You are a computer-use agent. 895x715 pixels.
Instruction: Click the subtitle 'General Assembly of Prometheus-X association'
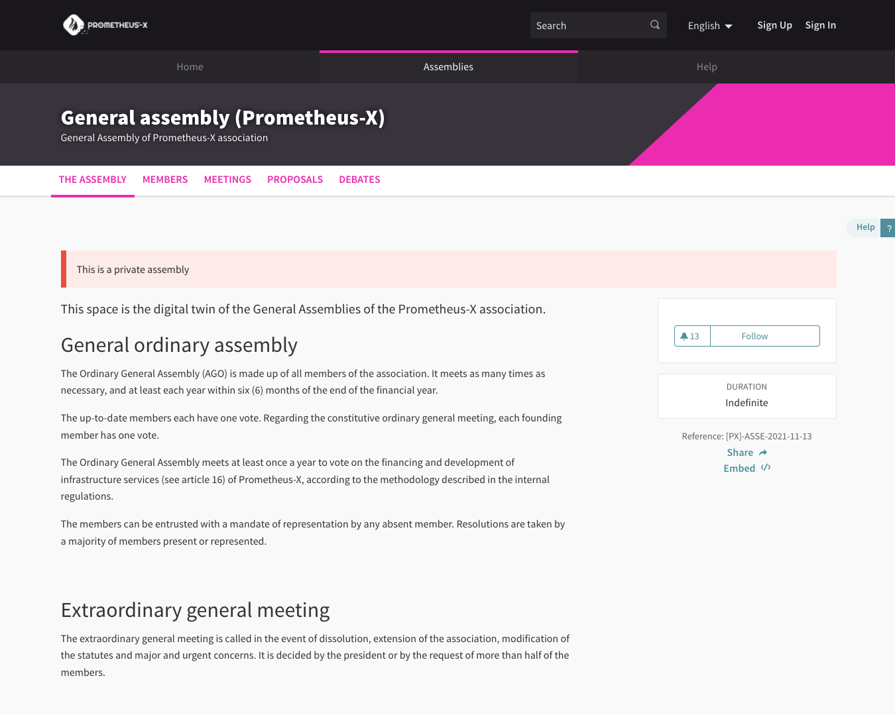click(164, 138)
